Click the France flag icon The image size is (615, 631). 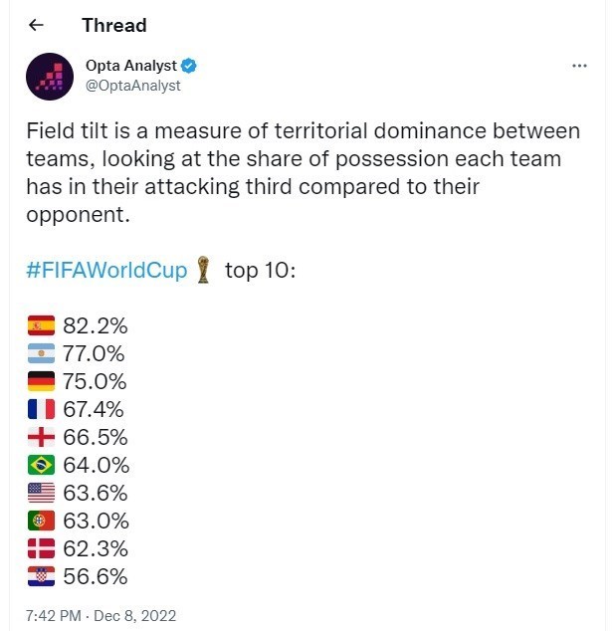(41, 409)
